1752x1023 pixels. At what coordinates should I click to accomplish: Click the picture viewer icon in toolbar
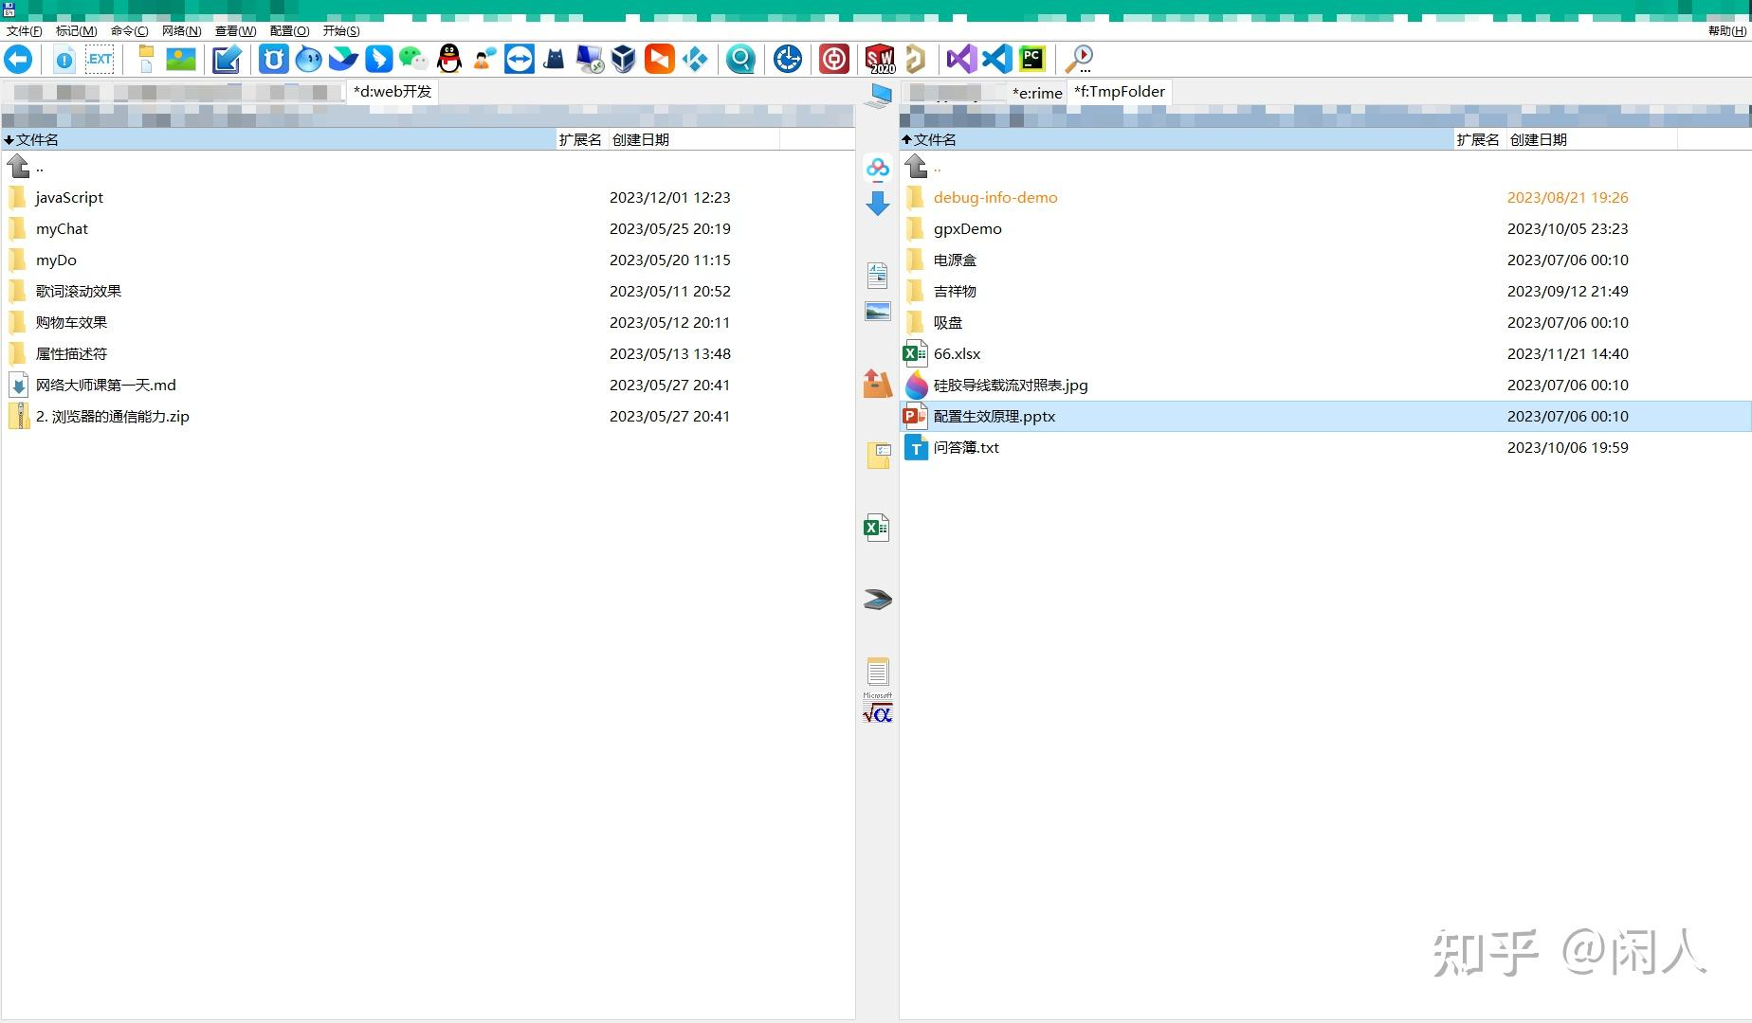(x=181, y=60)
